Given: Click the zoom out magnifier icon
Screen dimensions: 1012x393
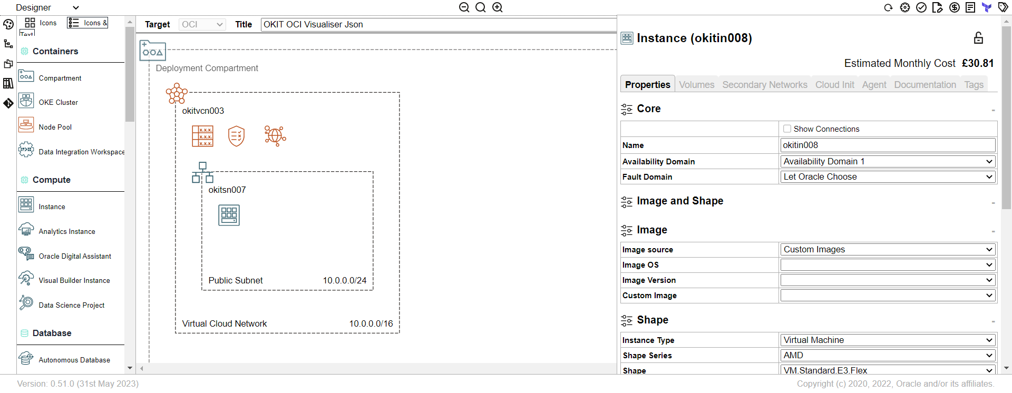Looking at the screenshot, I should pyautogui.click(x=464, y=7).
